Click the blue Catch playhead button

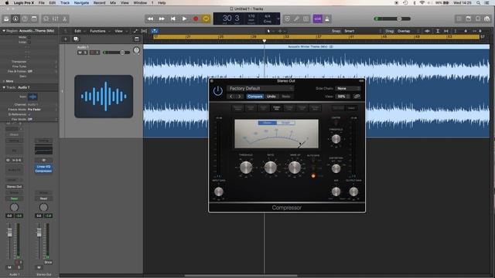pyautogui.click(x=155, y=31)
